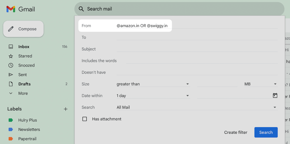Enable the Has attachment checkbox
The width and height of the screenshot is (290, 144).
point(85,119)
